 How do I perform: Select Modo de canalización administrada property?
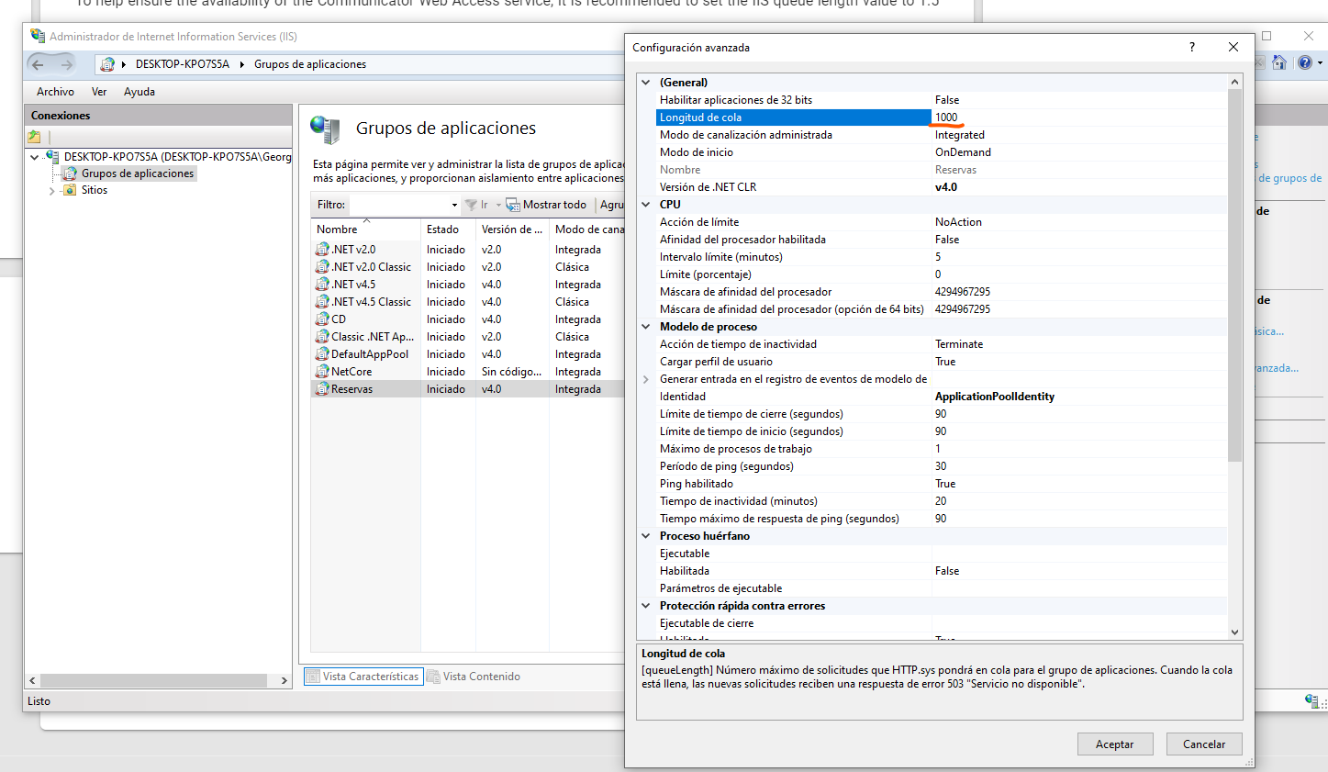coord(941,135)
